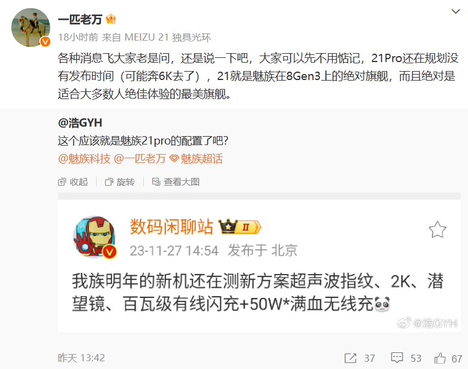Click the star favorite icon in the embedded post
The image size is (468, 369).
click(437, 229)
